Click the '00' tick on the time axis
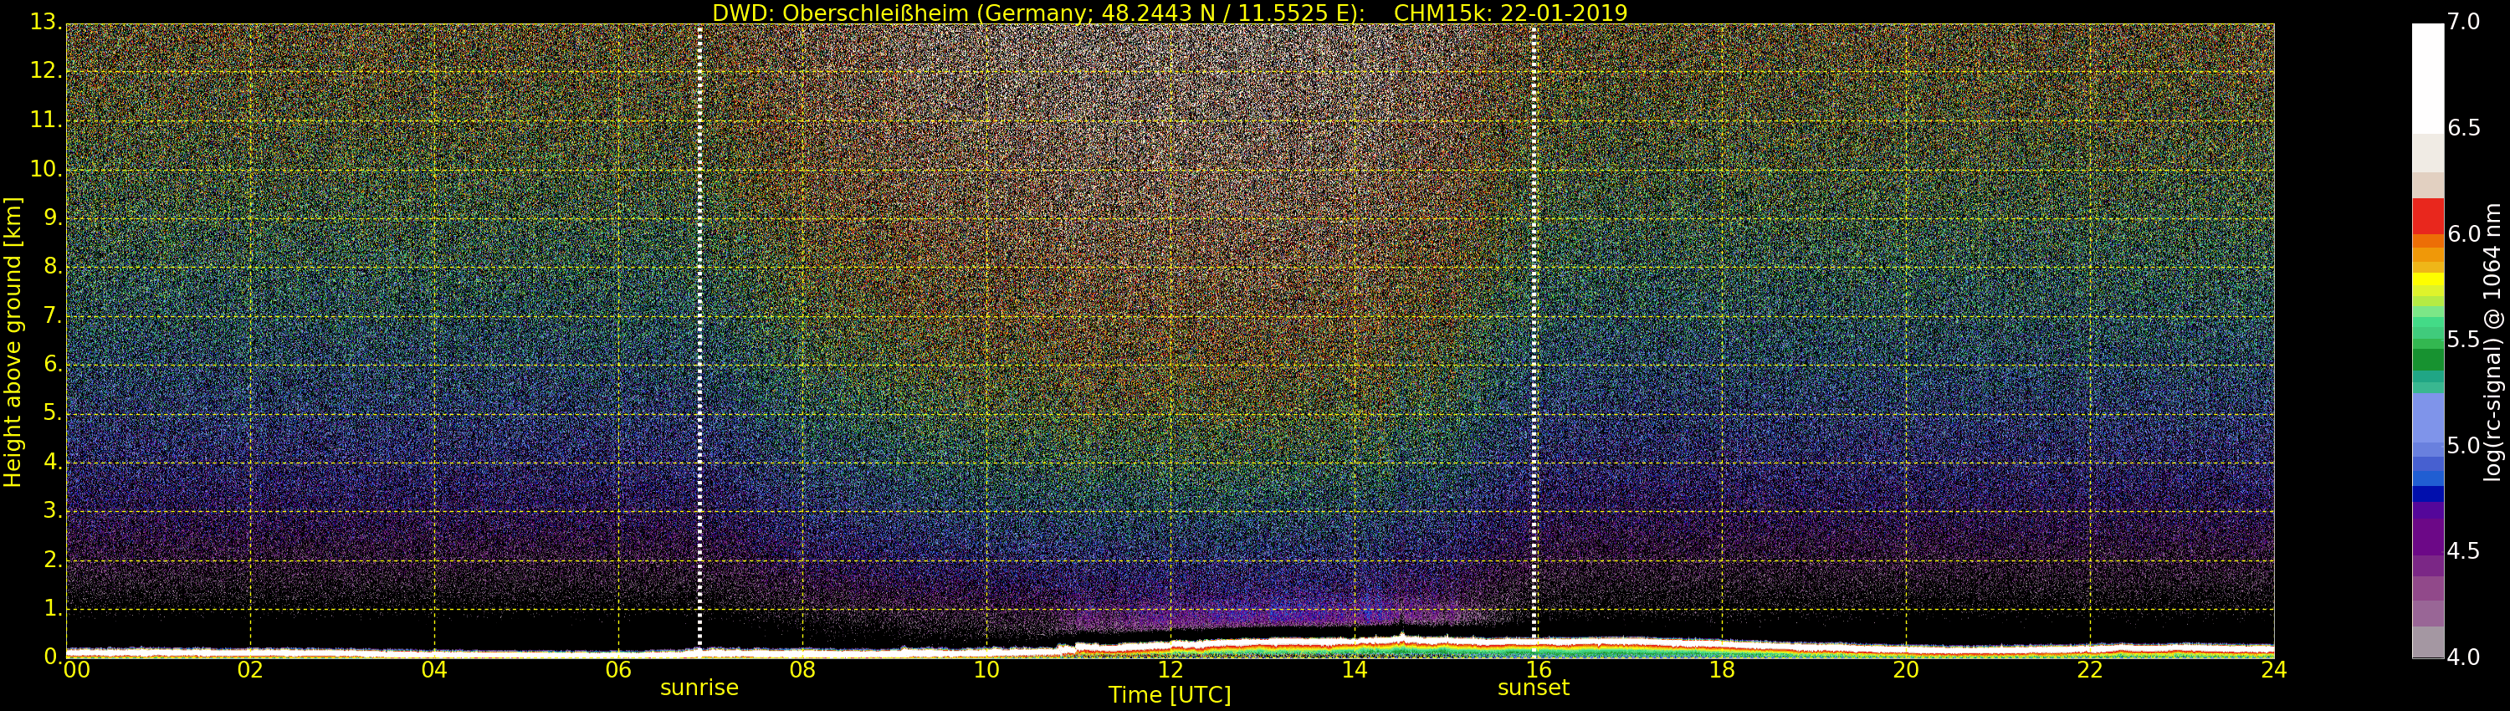The width and height of the screenshot is (2510, 711). (x=76, y=670)
